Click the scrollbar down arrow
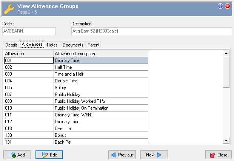The height and width of the screenshot is (161, 234). point(226,141)
